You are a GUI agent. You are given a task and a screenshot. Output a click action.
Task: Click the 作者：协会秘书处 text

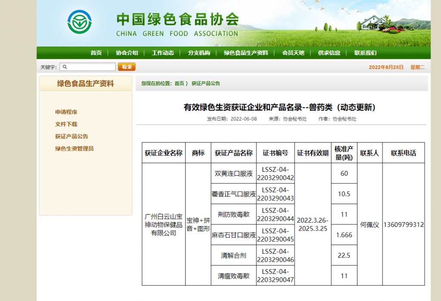[x=338, y=119]
